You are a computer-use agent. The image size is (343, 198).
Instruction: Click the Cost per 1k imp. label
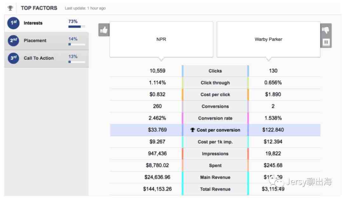pyautogui.click(x=215, y=142)
